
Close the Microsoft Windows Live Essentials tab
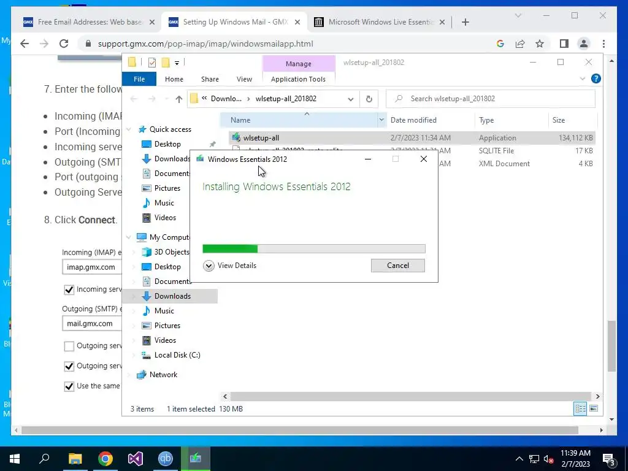click(442, 22)
